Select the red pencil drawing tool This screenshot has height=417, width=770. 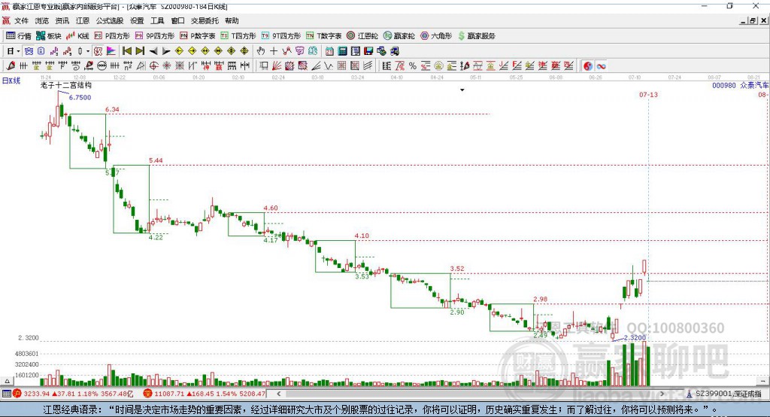coord(11,66)
